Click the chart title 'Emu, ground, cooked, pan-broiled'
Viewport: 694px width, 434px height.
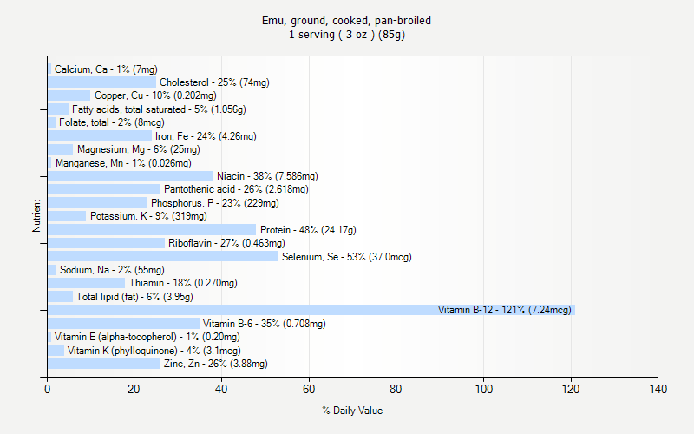[347, 20]
